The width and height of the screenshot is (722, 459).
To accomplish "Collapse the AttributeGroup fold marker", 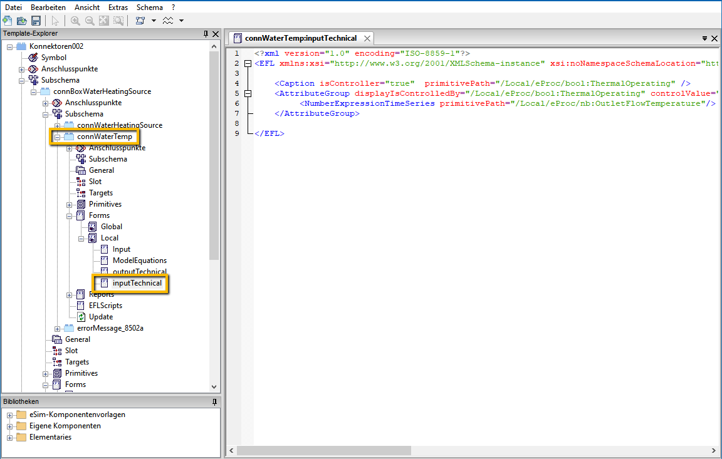I will pyautogui.click(x=248, y=93).
